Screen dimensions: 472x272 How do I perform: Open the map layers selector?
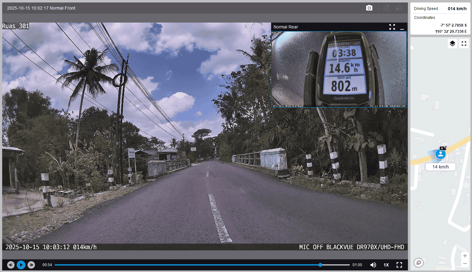click(x=453, y=44)
